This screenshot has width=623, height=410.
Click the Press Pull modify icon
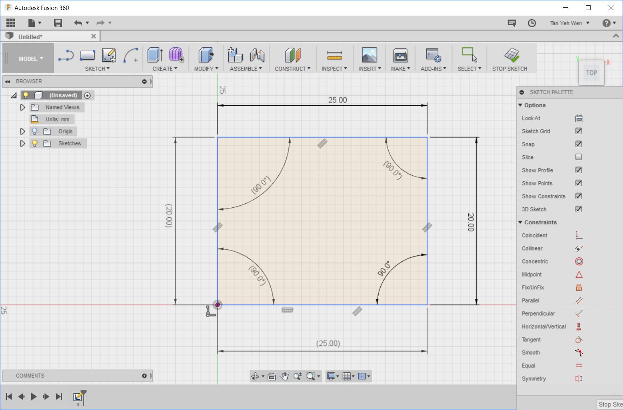coord(206,55)
